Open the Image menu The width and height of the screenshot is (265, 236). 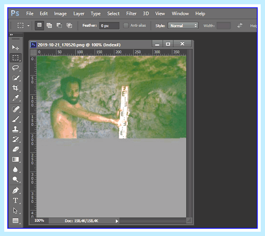point(60,14)
